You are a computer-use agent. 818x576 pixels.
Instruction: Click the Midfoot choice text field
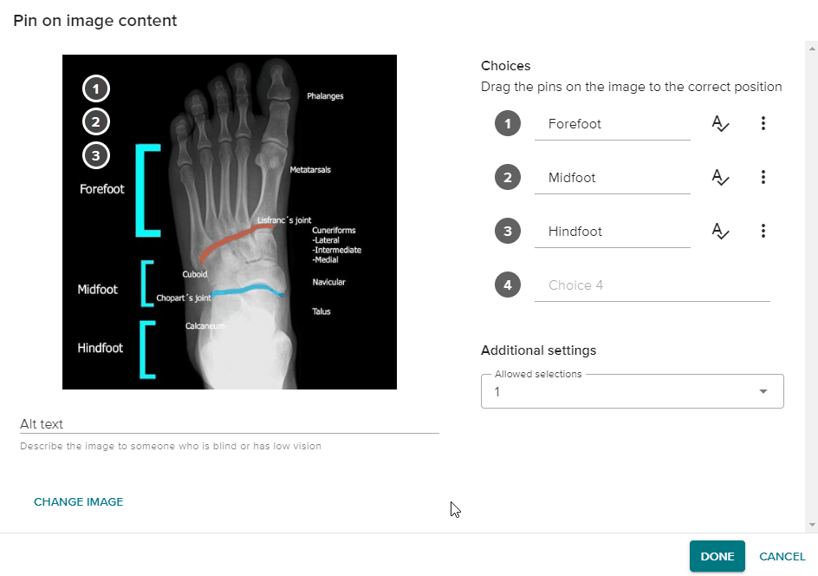pos(613,179)
